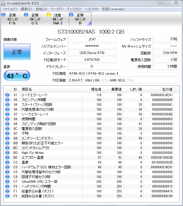Click status icon for 総書き込み量 (ホスト) row
183x206 pixels.
[7, 191]
